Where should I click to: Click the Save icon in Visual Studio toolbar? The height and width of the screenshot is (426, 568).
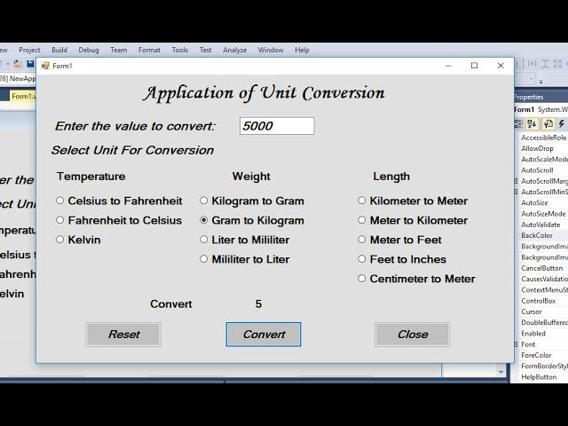pos(30,64)
